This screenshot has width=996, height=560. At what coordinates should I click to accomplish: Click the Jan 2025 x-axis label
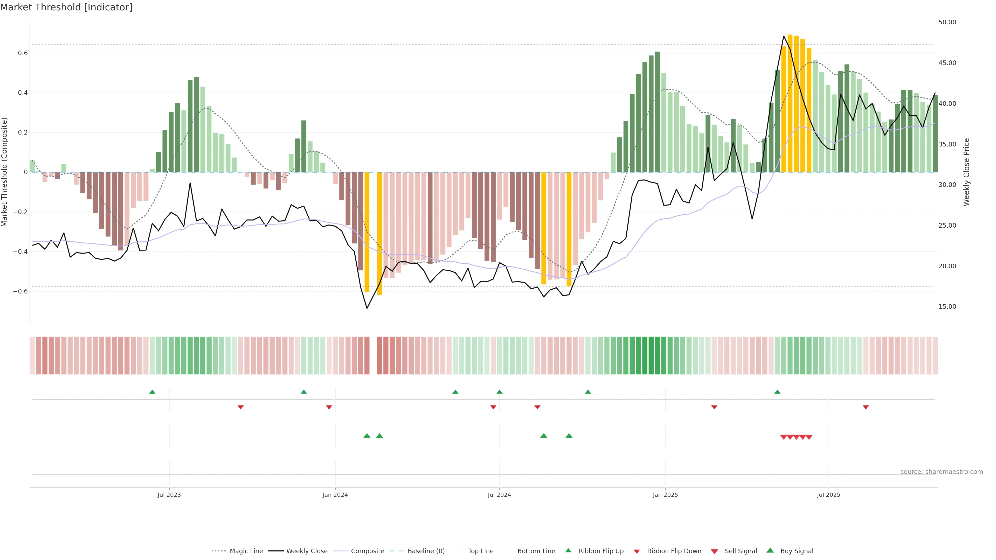pos(665,495)
